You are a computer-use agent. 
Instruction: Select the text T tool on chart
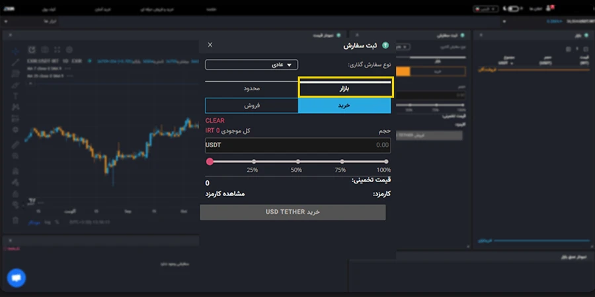click(15, 96)
